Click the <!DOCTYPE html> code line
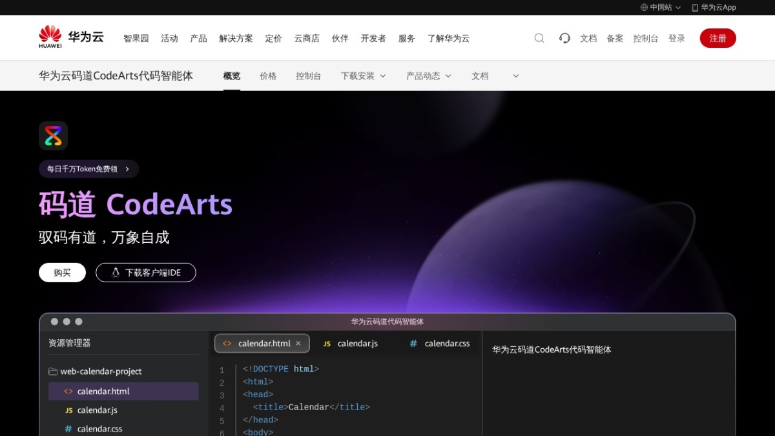Image resolution: width=775 pixels, height=436 pixels. [x=281, y=369]
